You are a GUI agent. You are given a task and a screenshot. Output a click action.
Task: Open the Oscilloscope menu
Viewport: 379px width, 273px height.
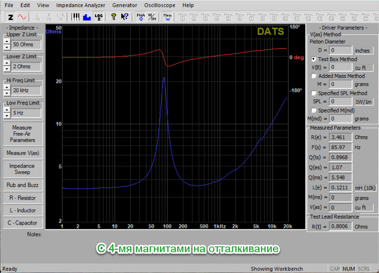pos(159,5)
